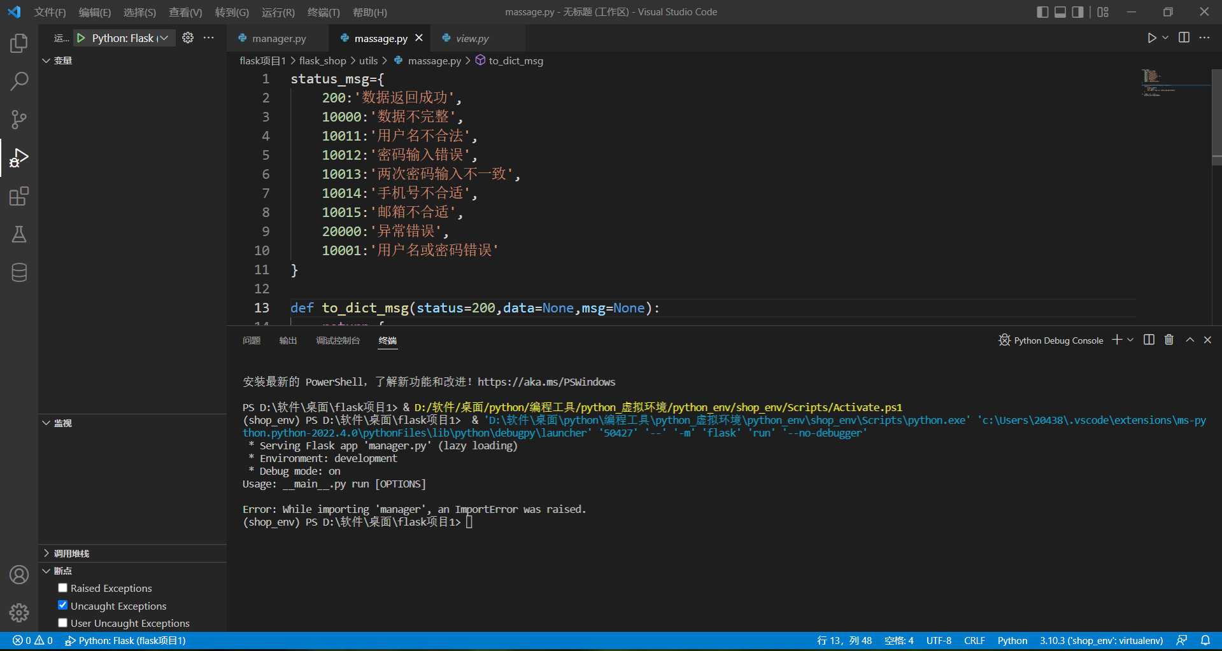Open the Database view in activity bar
The image size is (1222, 651).
point(19,272)
